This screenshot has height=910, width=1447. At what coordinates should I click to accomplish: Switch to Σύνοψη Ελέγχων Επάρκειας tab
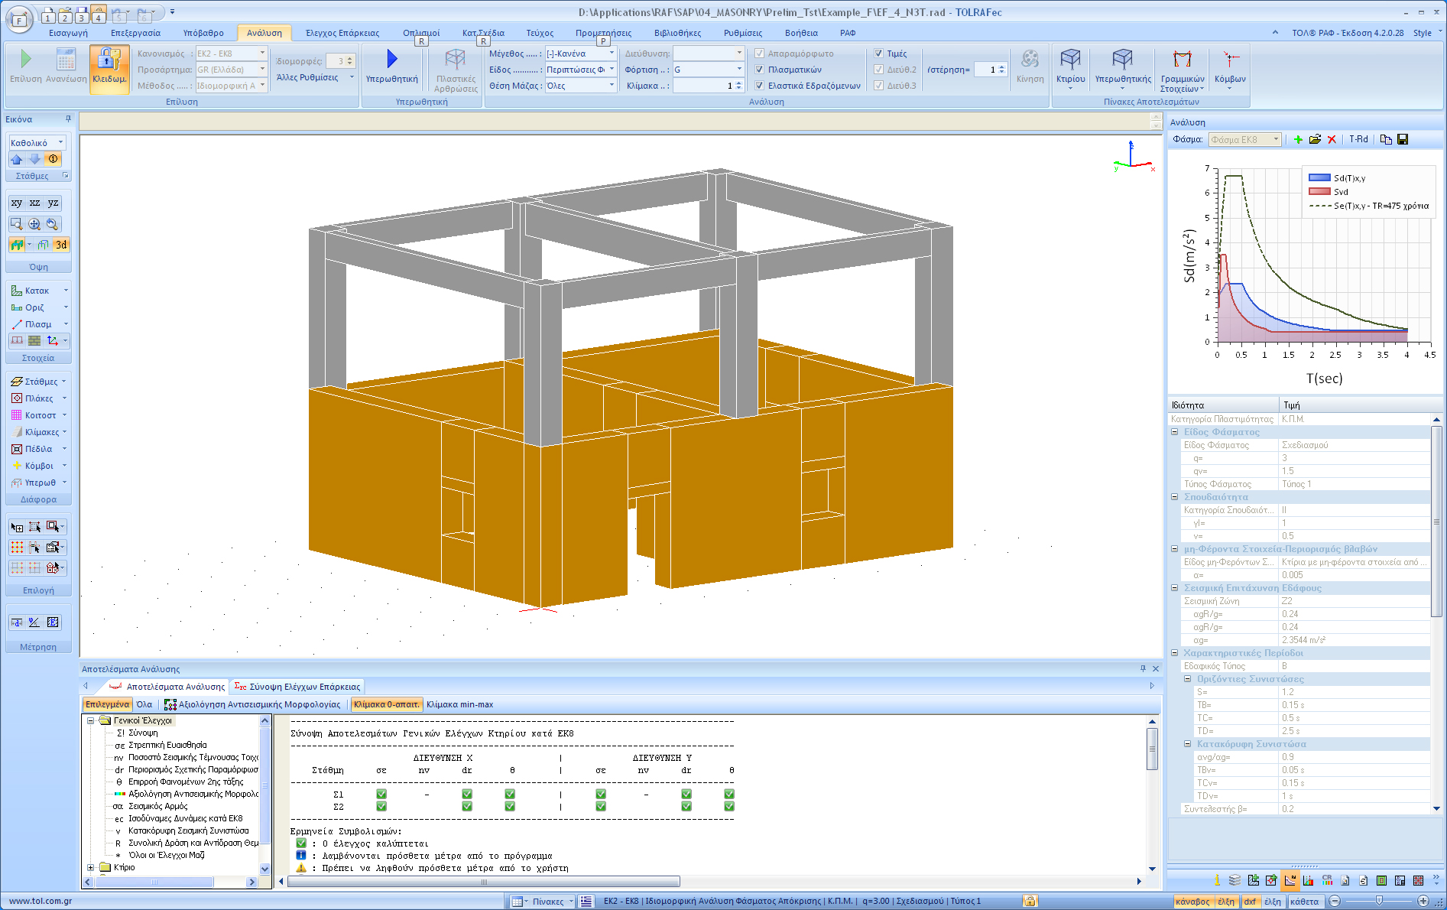[x=297, y=687]
